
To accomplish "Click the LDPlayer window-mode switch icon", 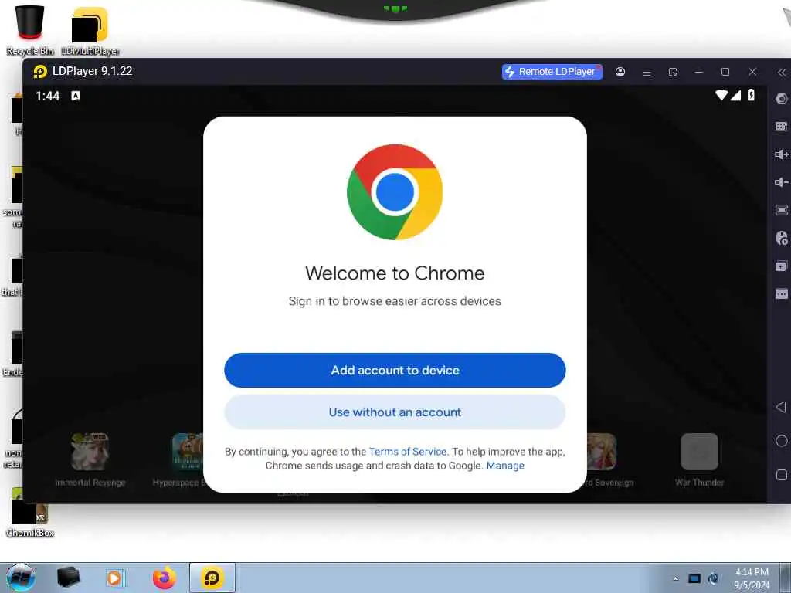I will pos(673,72).
